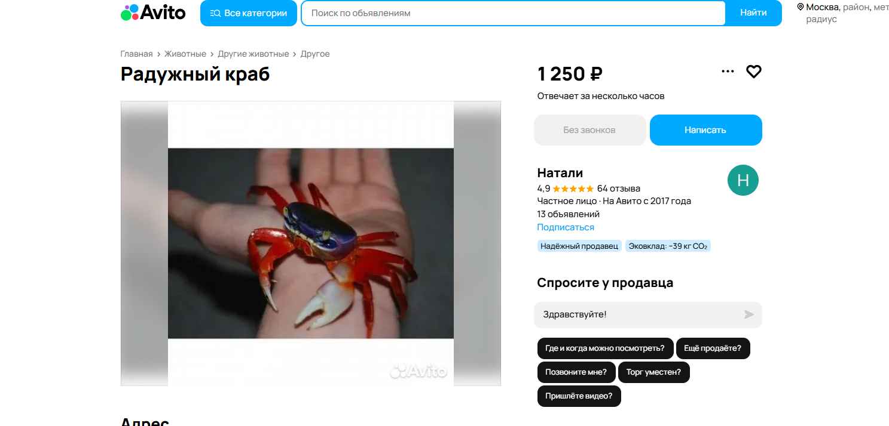Open the Все категории dropdown
Image resolution: width=889 pixels, height=426 pixels.
(249, 13)
